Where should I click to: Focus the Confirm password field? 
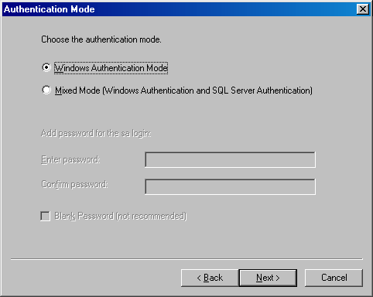tap(230, 186)
